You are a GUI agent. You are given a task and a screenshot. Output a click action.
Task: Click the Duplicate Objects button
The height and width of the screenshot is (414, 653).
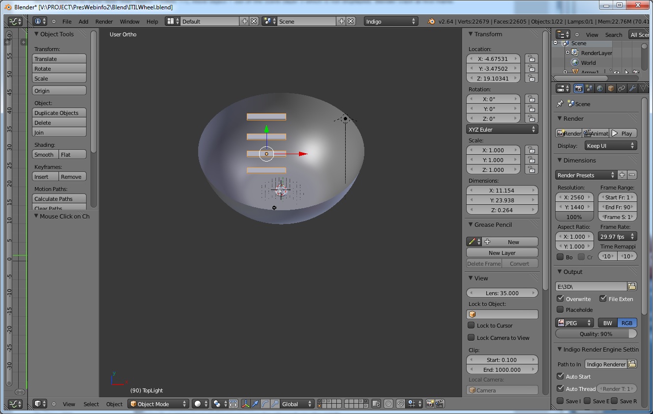point(59,113)
